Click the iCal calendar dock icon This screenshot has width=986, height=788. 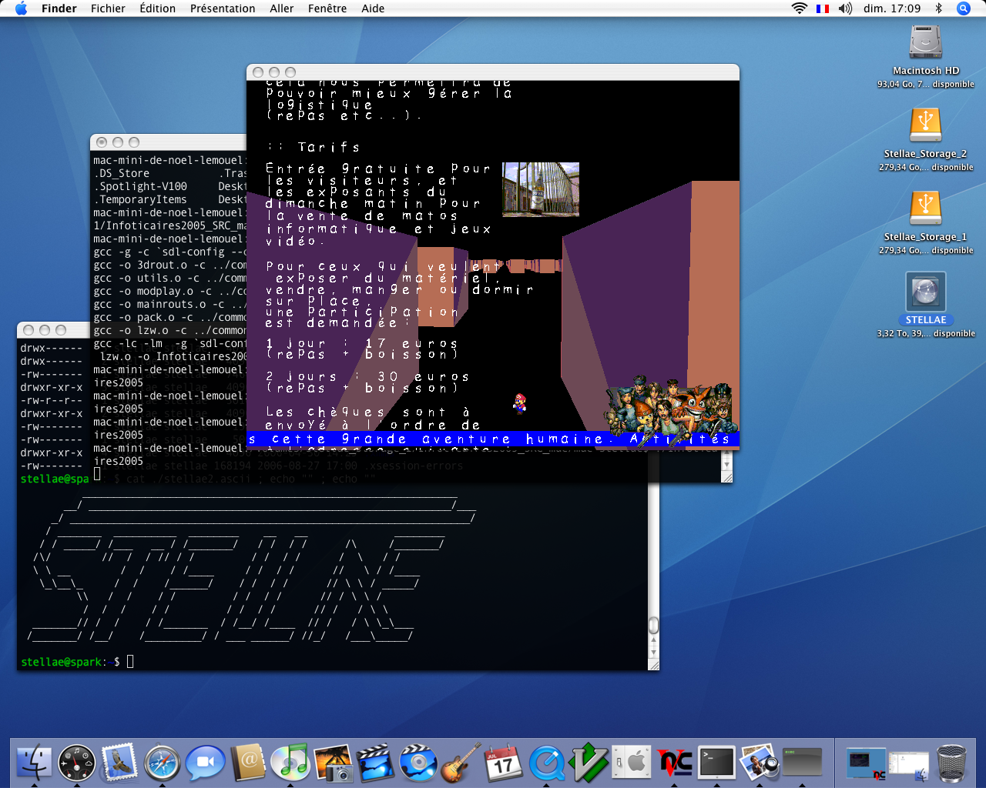(503, 763)
